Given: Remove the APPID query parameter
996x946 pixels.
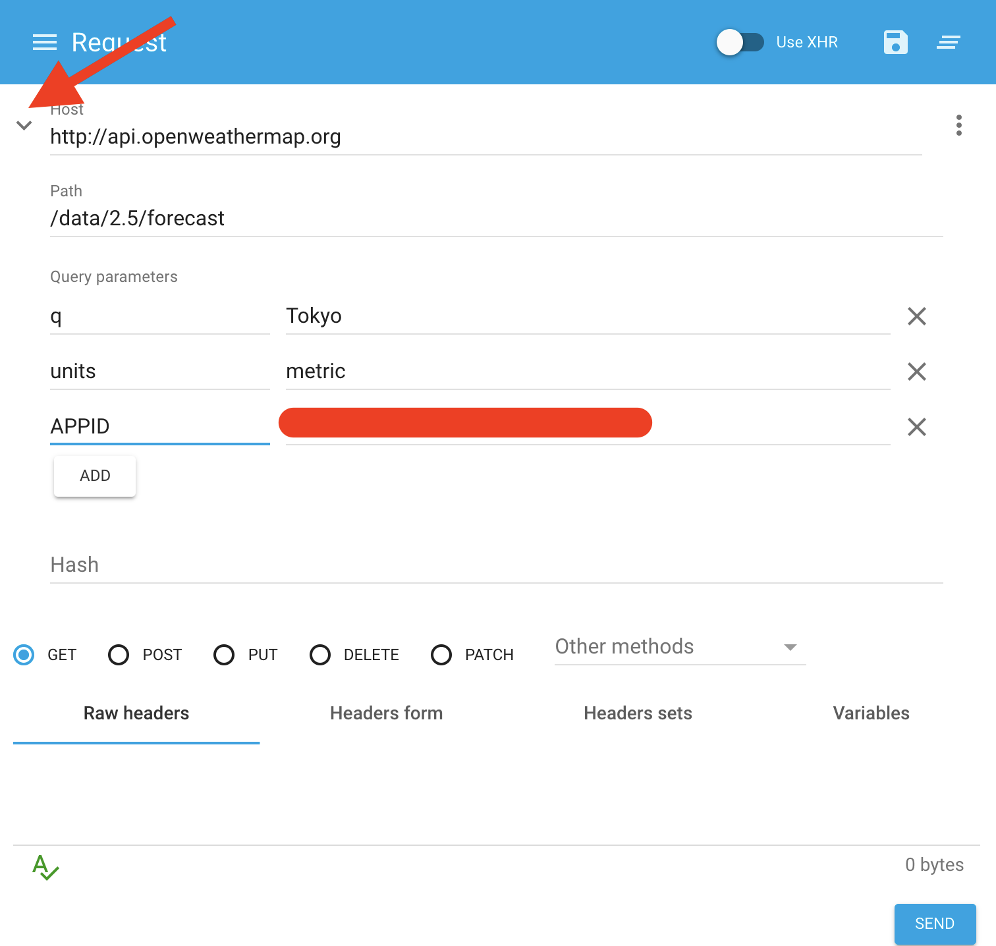Looking at the screenshot, I should pyautogui.click(x=916, y=427).
